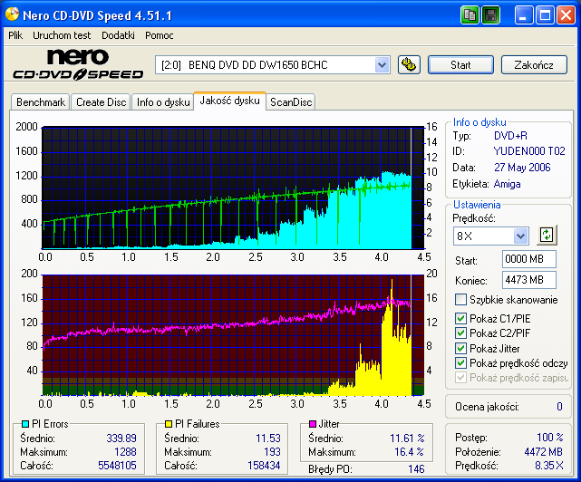Click the refresh speed icon beside 8X
The image size is (581, 482).
(x=547, y=235)
